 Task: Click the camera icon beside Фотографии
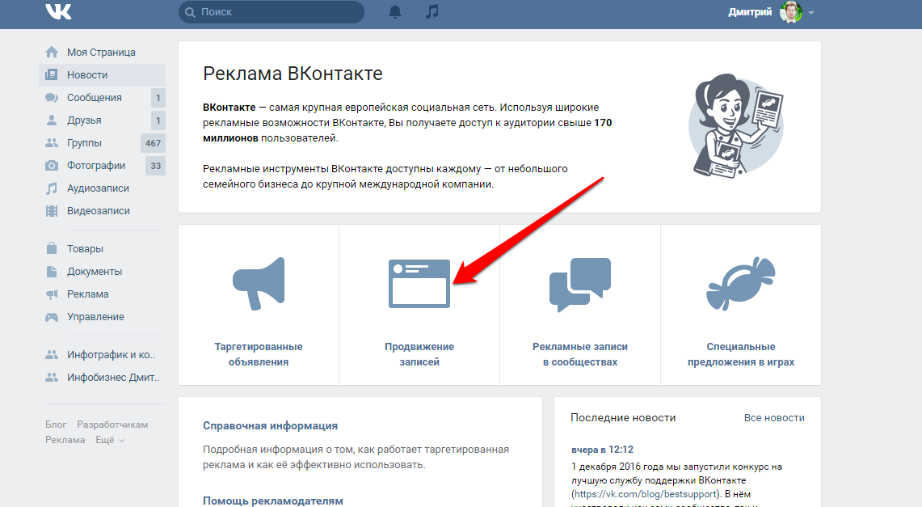(52, 165)
